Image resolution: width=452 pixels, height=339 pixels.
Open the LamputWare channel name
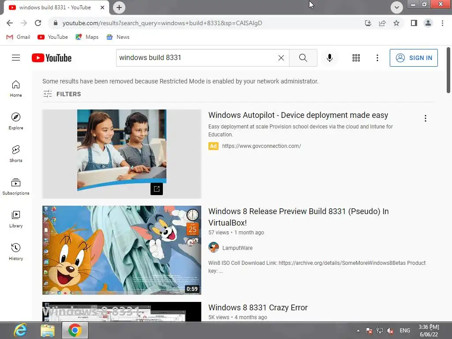[x=237, y=248]
